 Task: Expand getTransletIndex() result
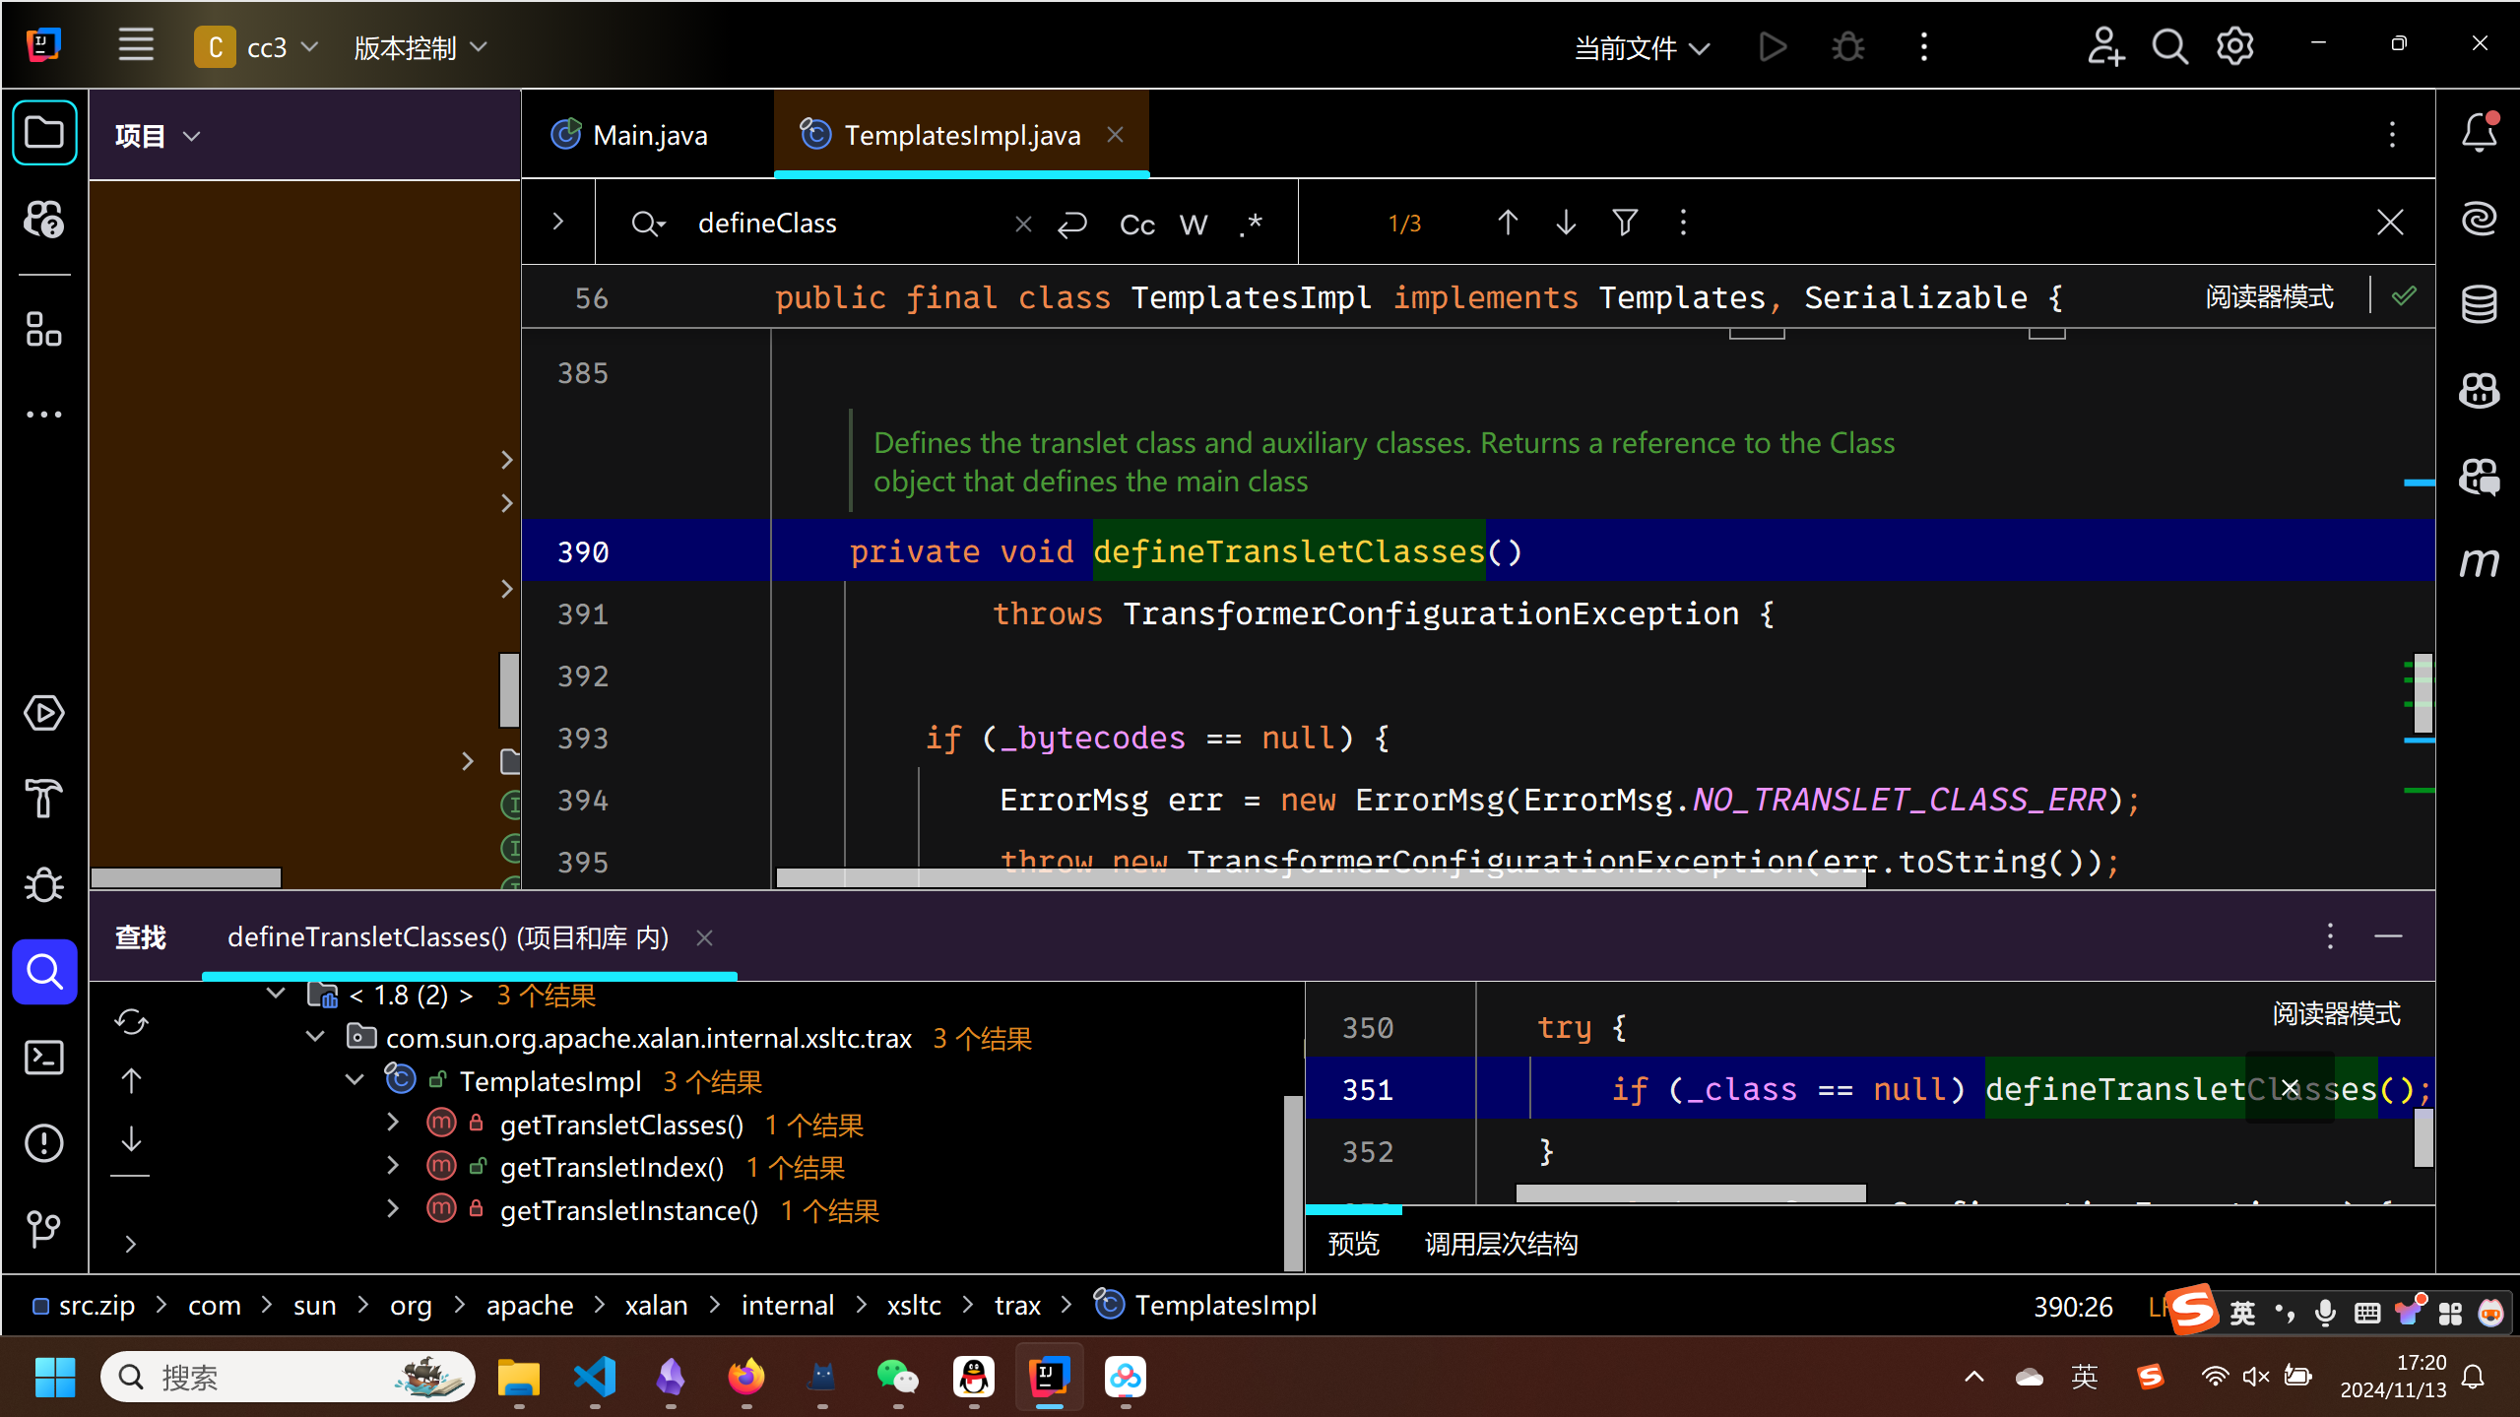pyautogui.click(x=393, y=1166)
